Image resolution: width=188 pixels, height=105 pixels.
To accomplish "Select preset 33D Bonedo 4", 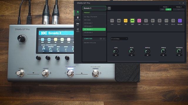I will click(x=94, y=32).
